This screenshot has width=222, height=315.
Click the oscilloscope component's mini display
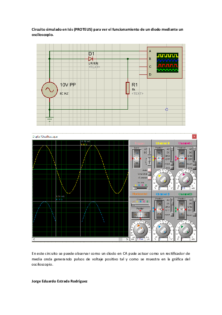[168, 63]
